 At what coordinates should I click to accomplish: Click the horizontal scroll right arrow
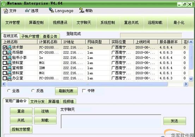click(186, 84)
